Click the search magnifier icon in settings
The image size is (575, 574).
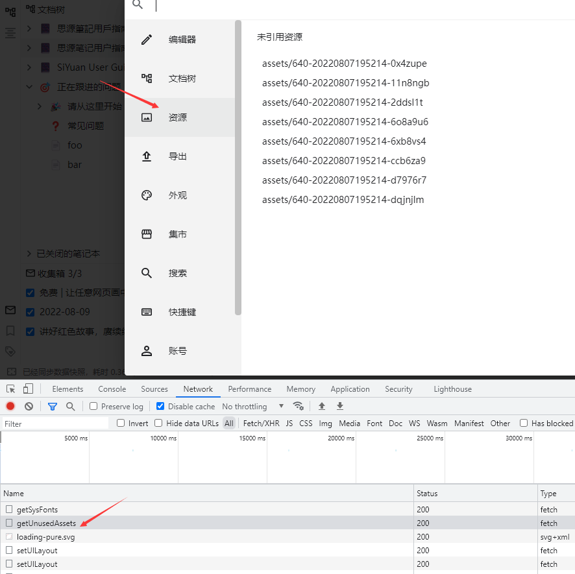pos(138,5)
